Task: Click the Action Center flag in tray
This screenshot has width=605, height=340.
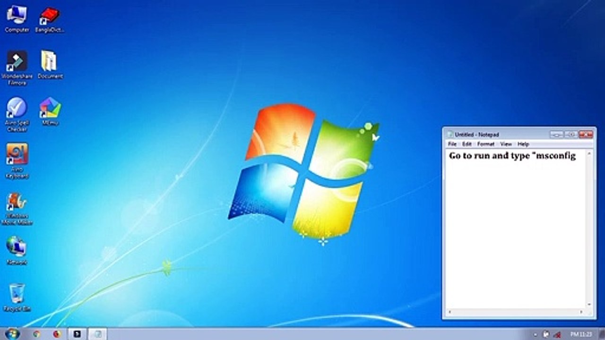Action: click(x=546, y=334)
